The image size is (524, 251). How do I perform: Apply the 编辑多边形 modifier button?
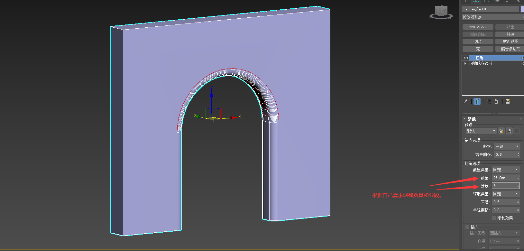(510, 49)
